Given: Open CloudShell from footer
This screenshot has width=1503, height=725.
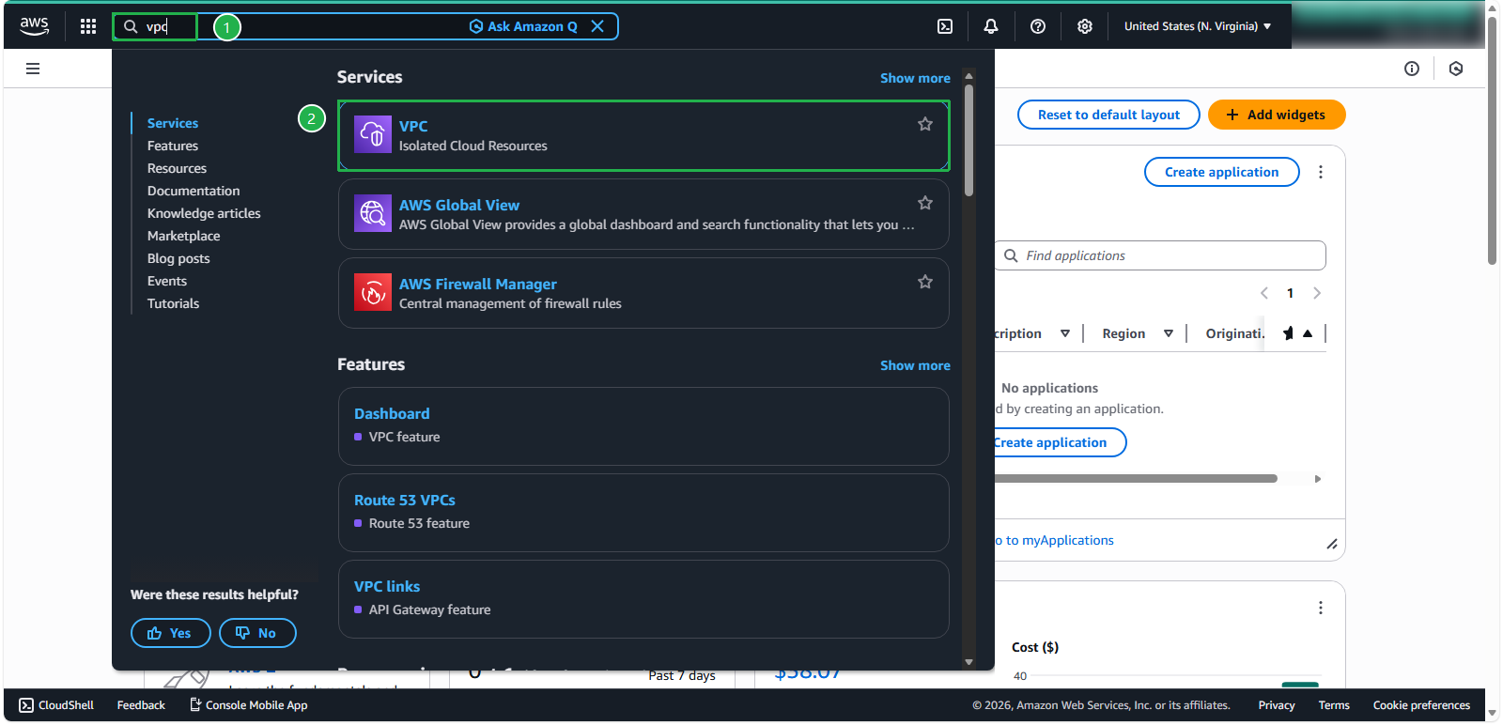Looking at the screenshot, I should pyautogui.click(x=56, y=705).
